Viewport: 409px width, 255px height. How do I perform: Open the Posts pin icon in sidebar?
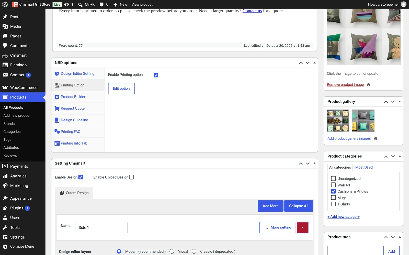tap(5, 17)
